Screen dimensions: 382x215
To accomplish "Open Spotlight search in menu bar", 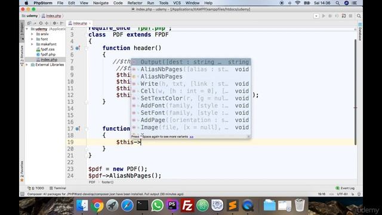I will click(x=337, y=3).
